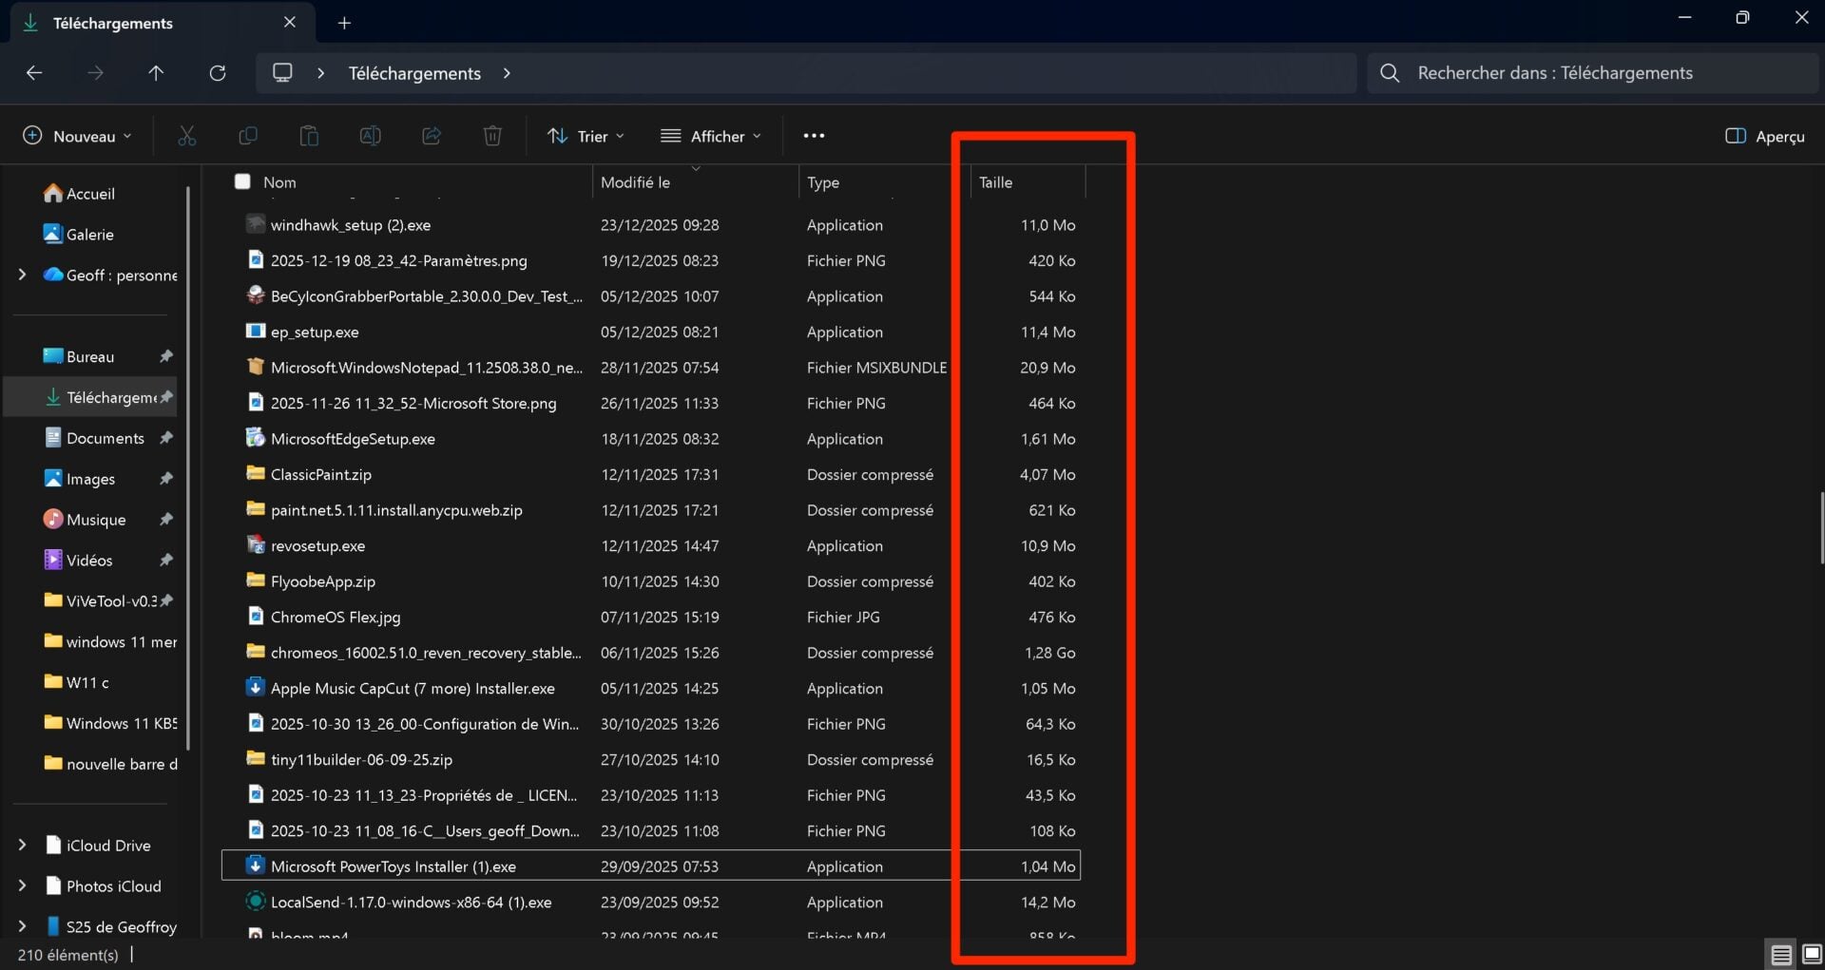The width and height of the screenshot is (1825, 970).
Task: Refresh the Téléchargements folder
Action: (x=218, y=73)
